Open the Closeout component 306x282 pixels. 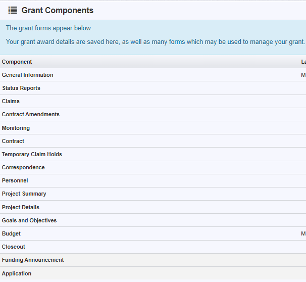coord(14,247)
